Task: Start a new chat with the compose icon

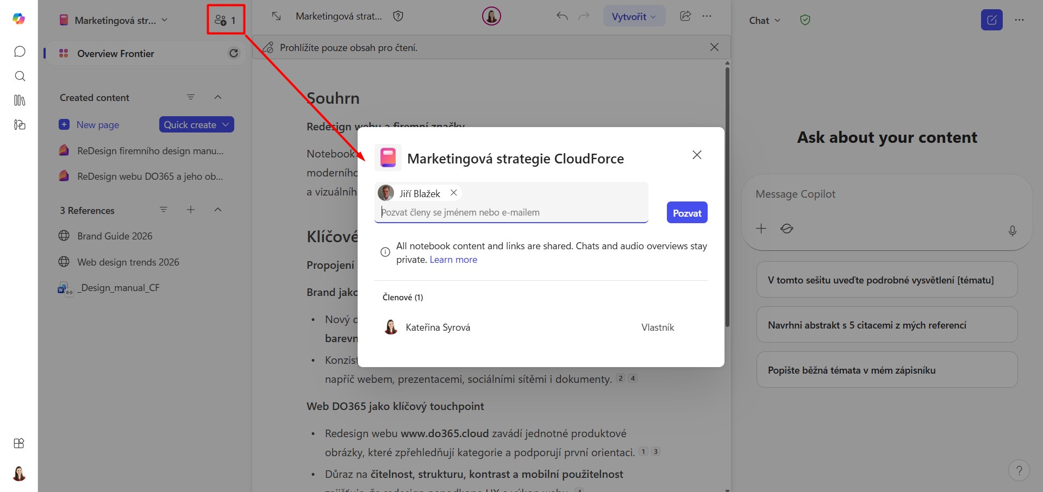Action: click(992, 20)
